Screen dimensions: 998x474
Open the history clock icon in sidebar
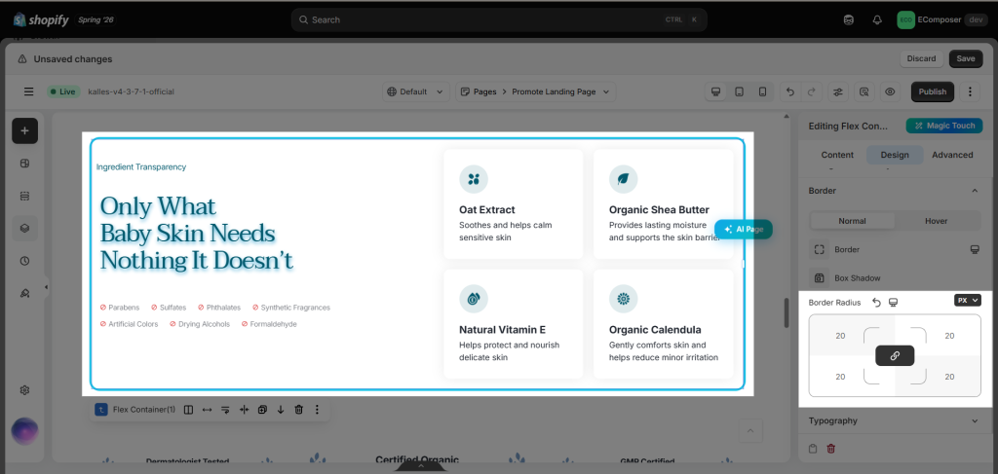pyautogui.click(x=24, y=261)
